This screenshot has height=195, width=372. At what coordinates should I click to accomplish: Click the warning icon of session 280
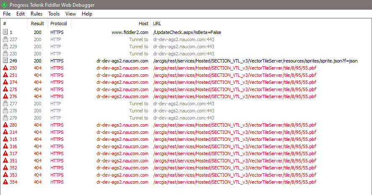click(5, 125)
